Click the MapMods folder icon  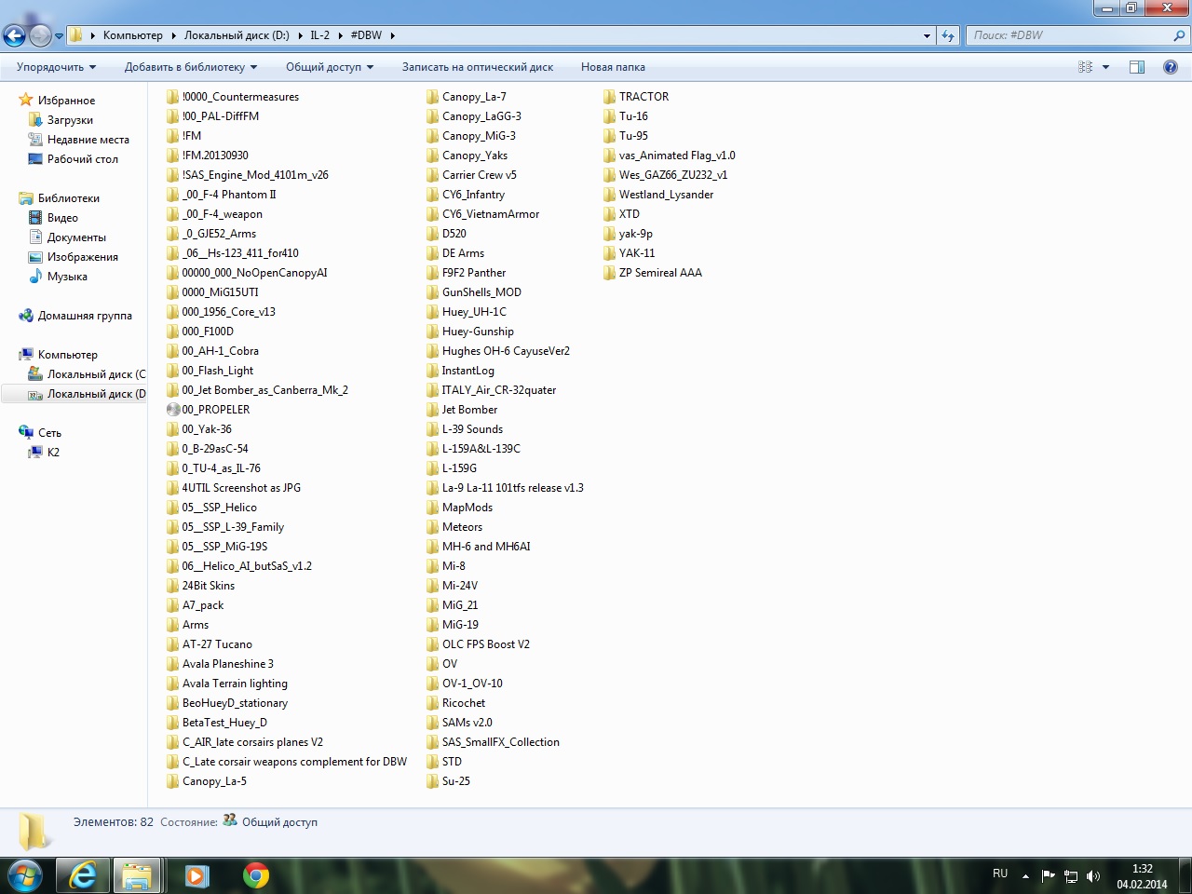point(433,508)
